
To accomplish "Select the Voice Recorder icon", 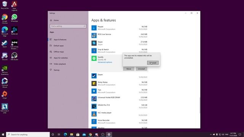I will (x=94, y=122).
